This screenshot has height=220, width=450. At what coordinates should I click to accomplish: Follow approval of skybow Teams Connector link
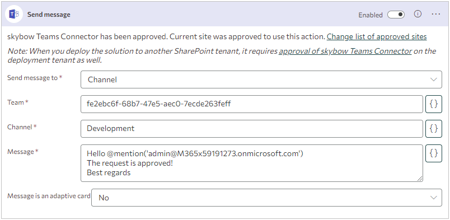click(345, 51)
